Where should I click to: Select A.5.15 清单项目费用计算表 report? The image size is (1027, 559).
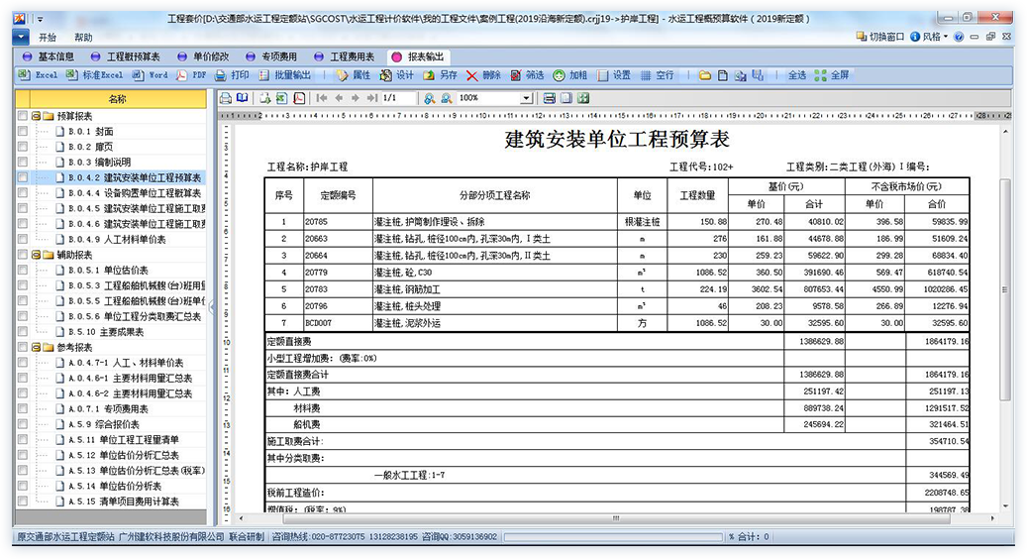point(123,502)
